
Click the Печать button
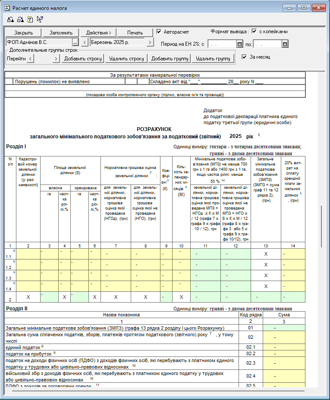tap(135, 33)
